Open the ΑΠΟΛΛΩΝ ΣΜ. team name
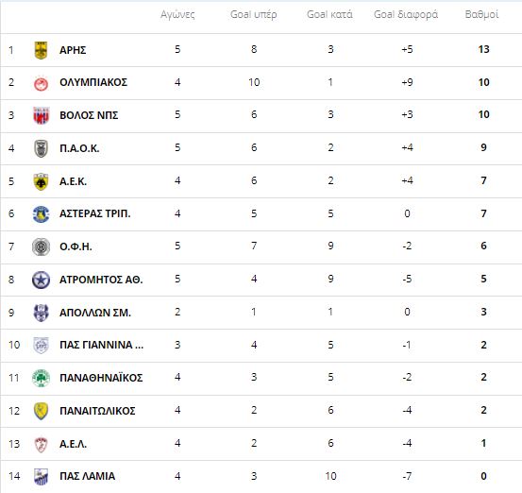Viewport: 522px width, 493px height. (x=95, y=313)
